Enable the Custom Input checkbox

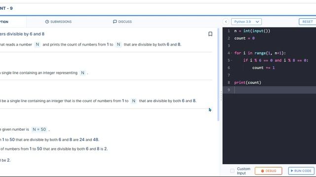point(232,171)
